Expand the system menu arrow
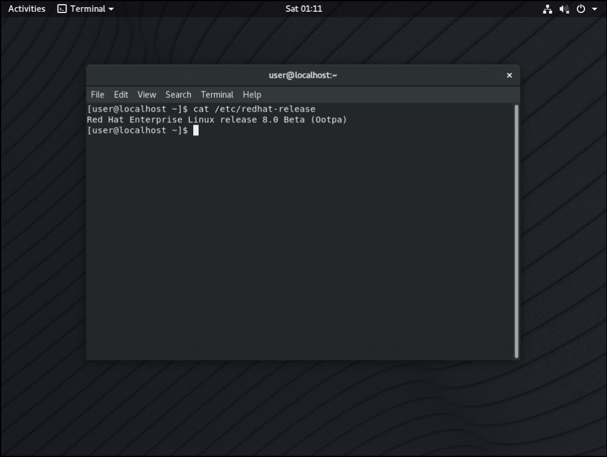The height and width of the screenshot is (457, 607). click(594, 9)
